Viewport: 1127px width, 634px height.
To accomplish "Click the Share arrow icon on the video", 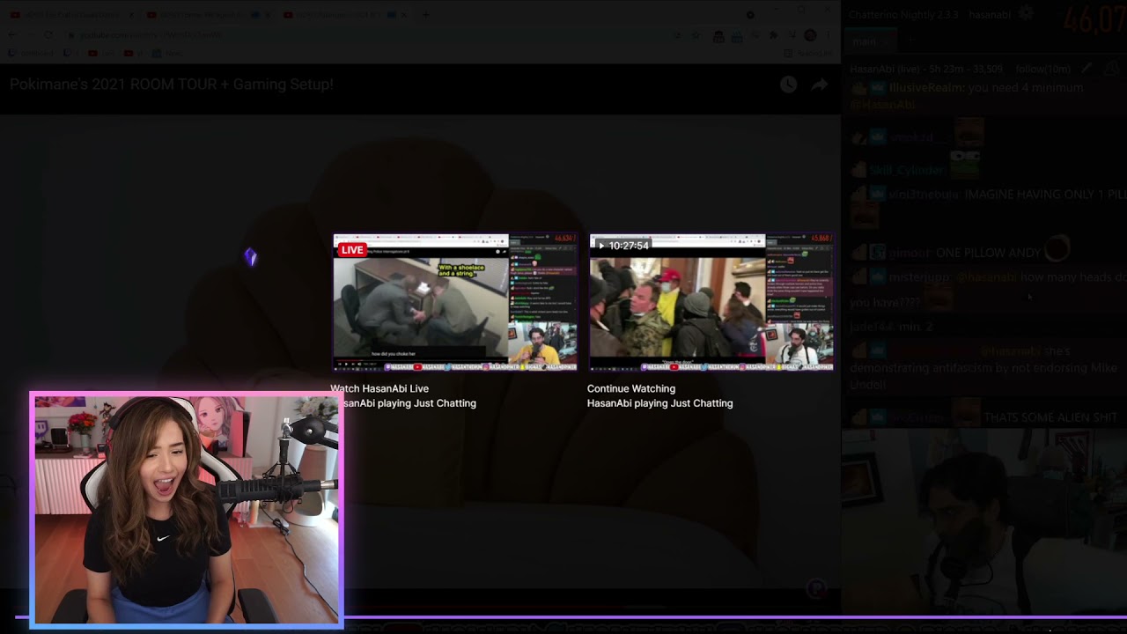I will coord(819,85).
